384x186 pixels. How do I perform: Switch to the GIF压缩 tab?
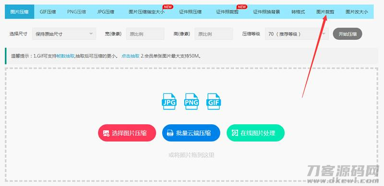click(x=48, y=12)
